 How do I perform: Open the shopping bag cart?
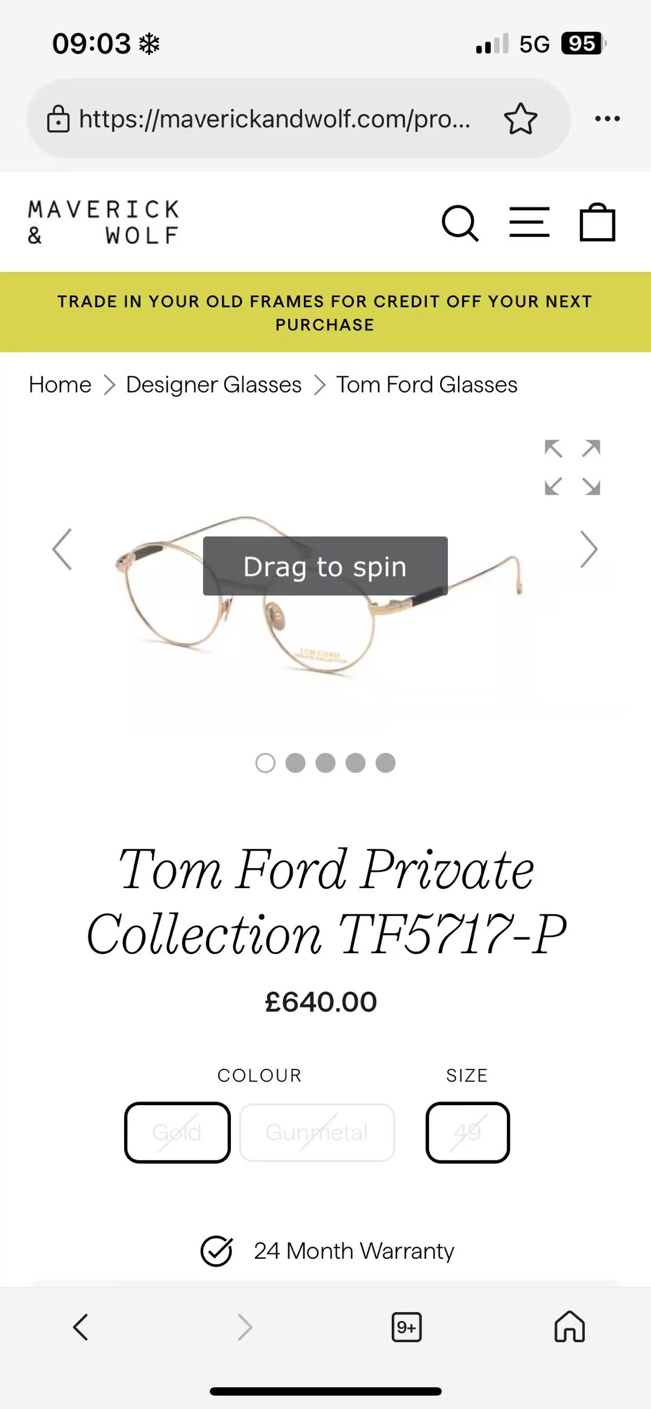pos(597,222)
